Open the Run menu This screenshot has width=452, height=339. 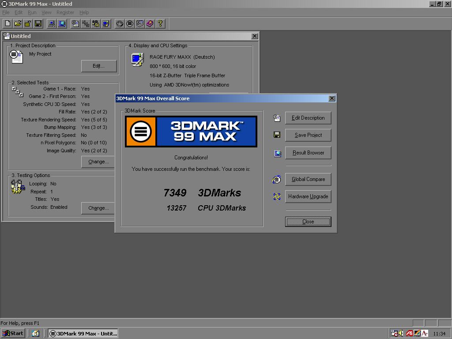(x=32, y=12)
